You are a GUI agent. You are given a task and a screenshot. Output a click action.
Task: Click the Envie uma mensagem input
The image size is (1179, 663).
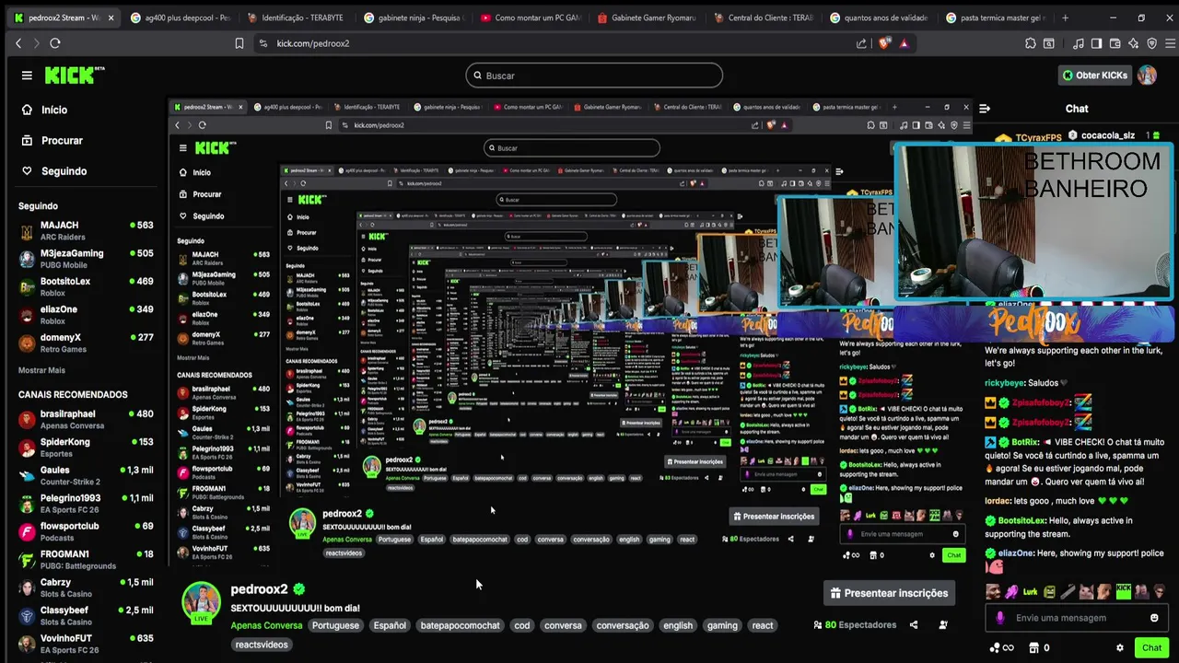tap(1078, 618)
